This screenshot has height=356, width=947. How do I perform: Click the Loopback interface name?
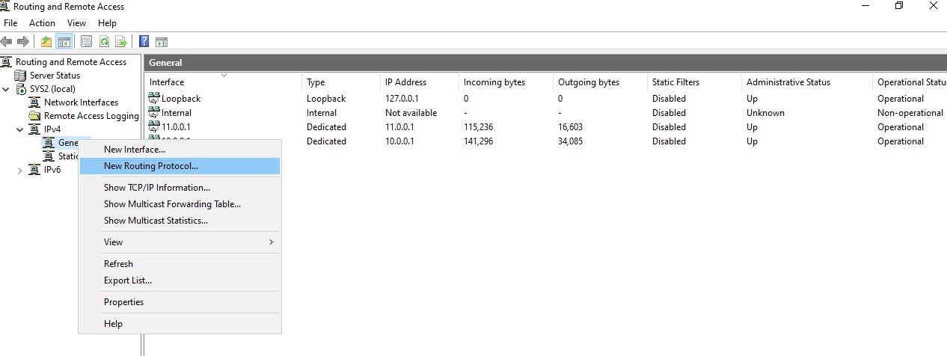point(181,99)
